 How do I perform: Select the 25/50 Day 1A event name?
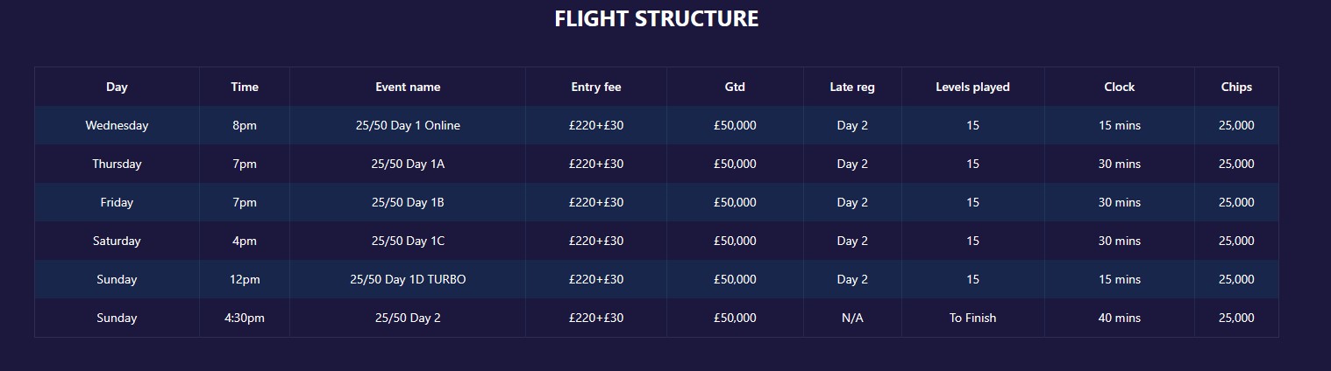[408, 164]
